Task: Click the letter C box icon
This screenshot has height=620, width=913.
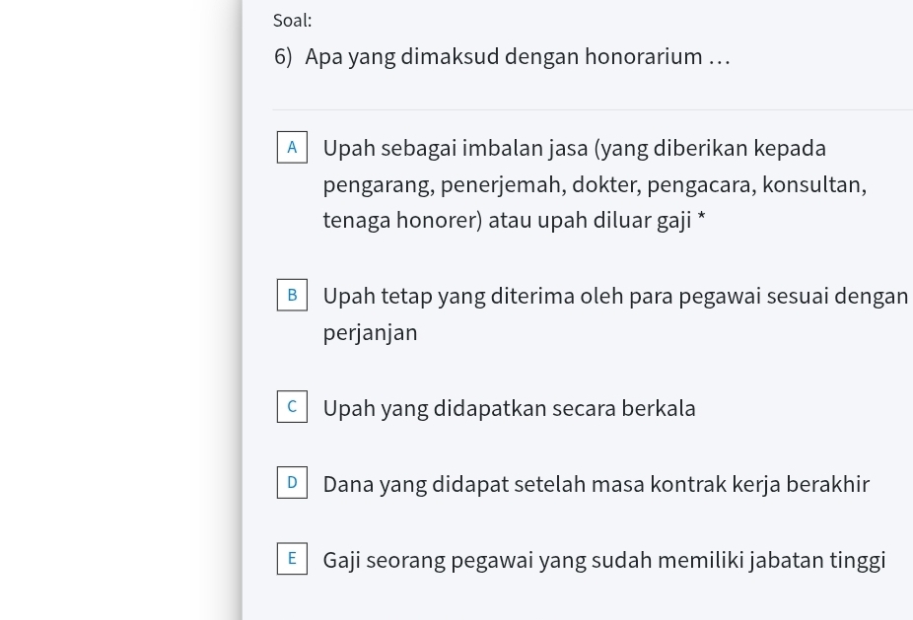Action: 292,406
